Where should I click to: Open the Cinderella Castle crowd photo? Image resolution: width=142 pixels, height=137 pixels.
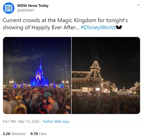(x=37, y=75)
